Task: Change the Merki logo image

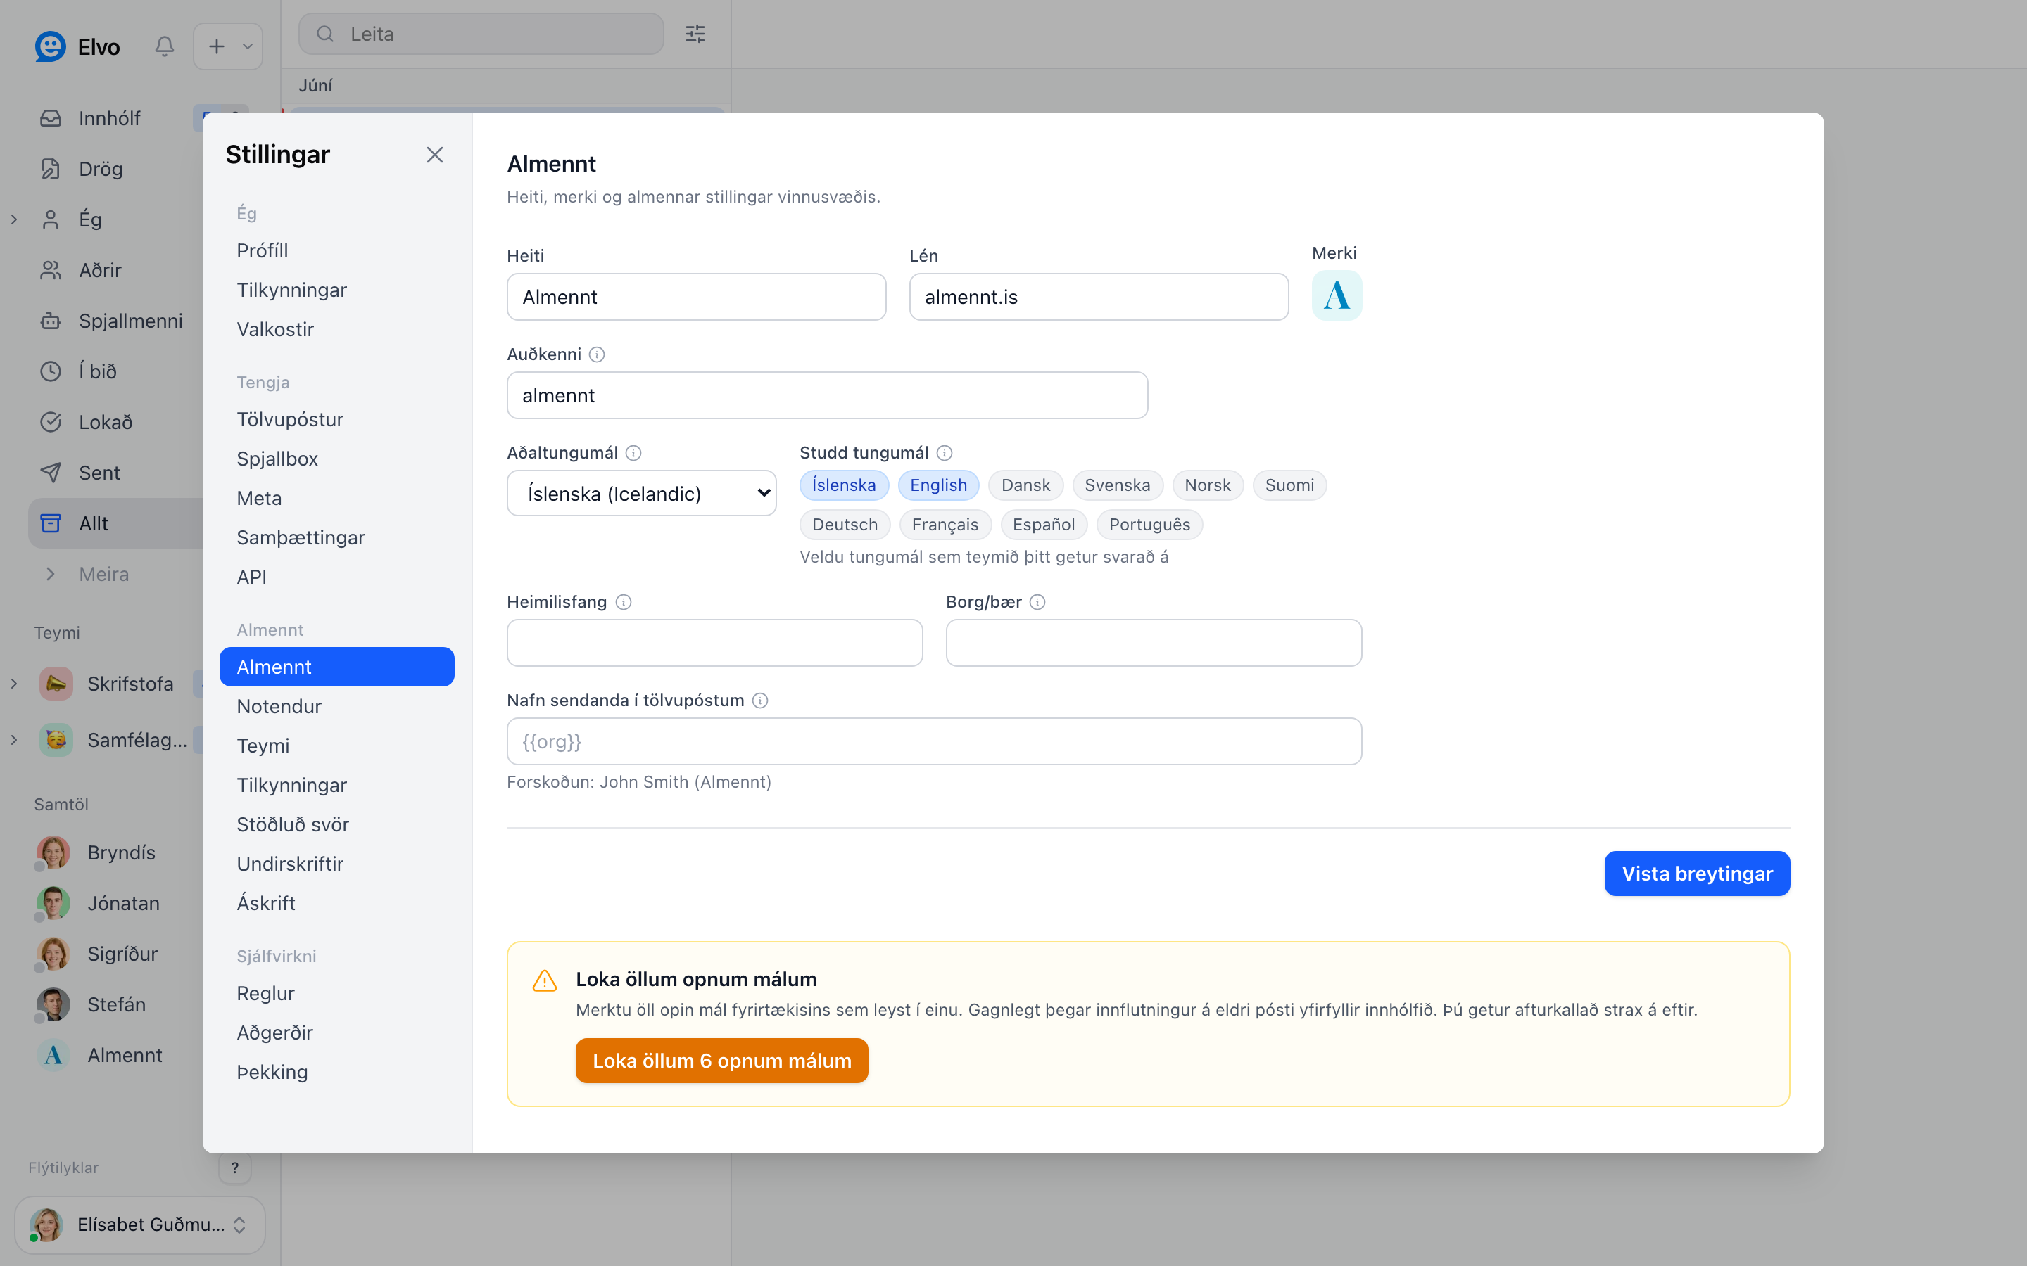Action: [x=1337, y=295]
